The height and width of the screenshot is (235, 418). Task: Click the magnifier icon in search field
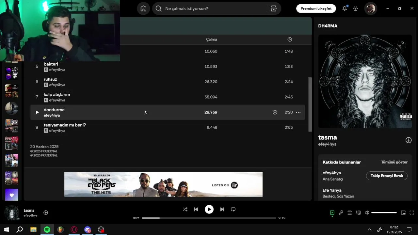click(x=159, y=8)
